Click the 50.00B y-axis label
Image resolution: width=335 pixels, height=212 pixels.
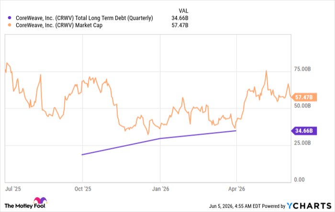coord(302,106)
